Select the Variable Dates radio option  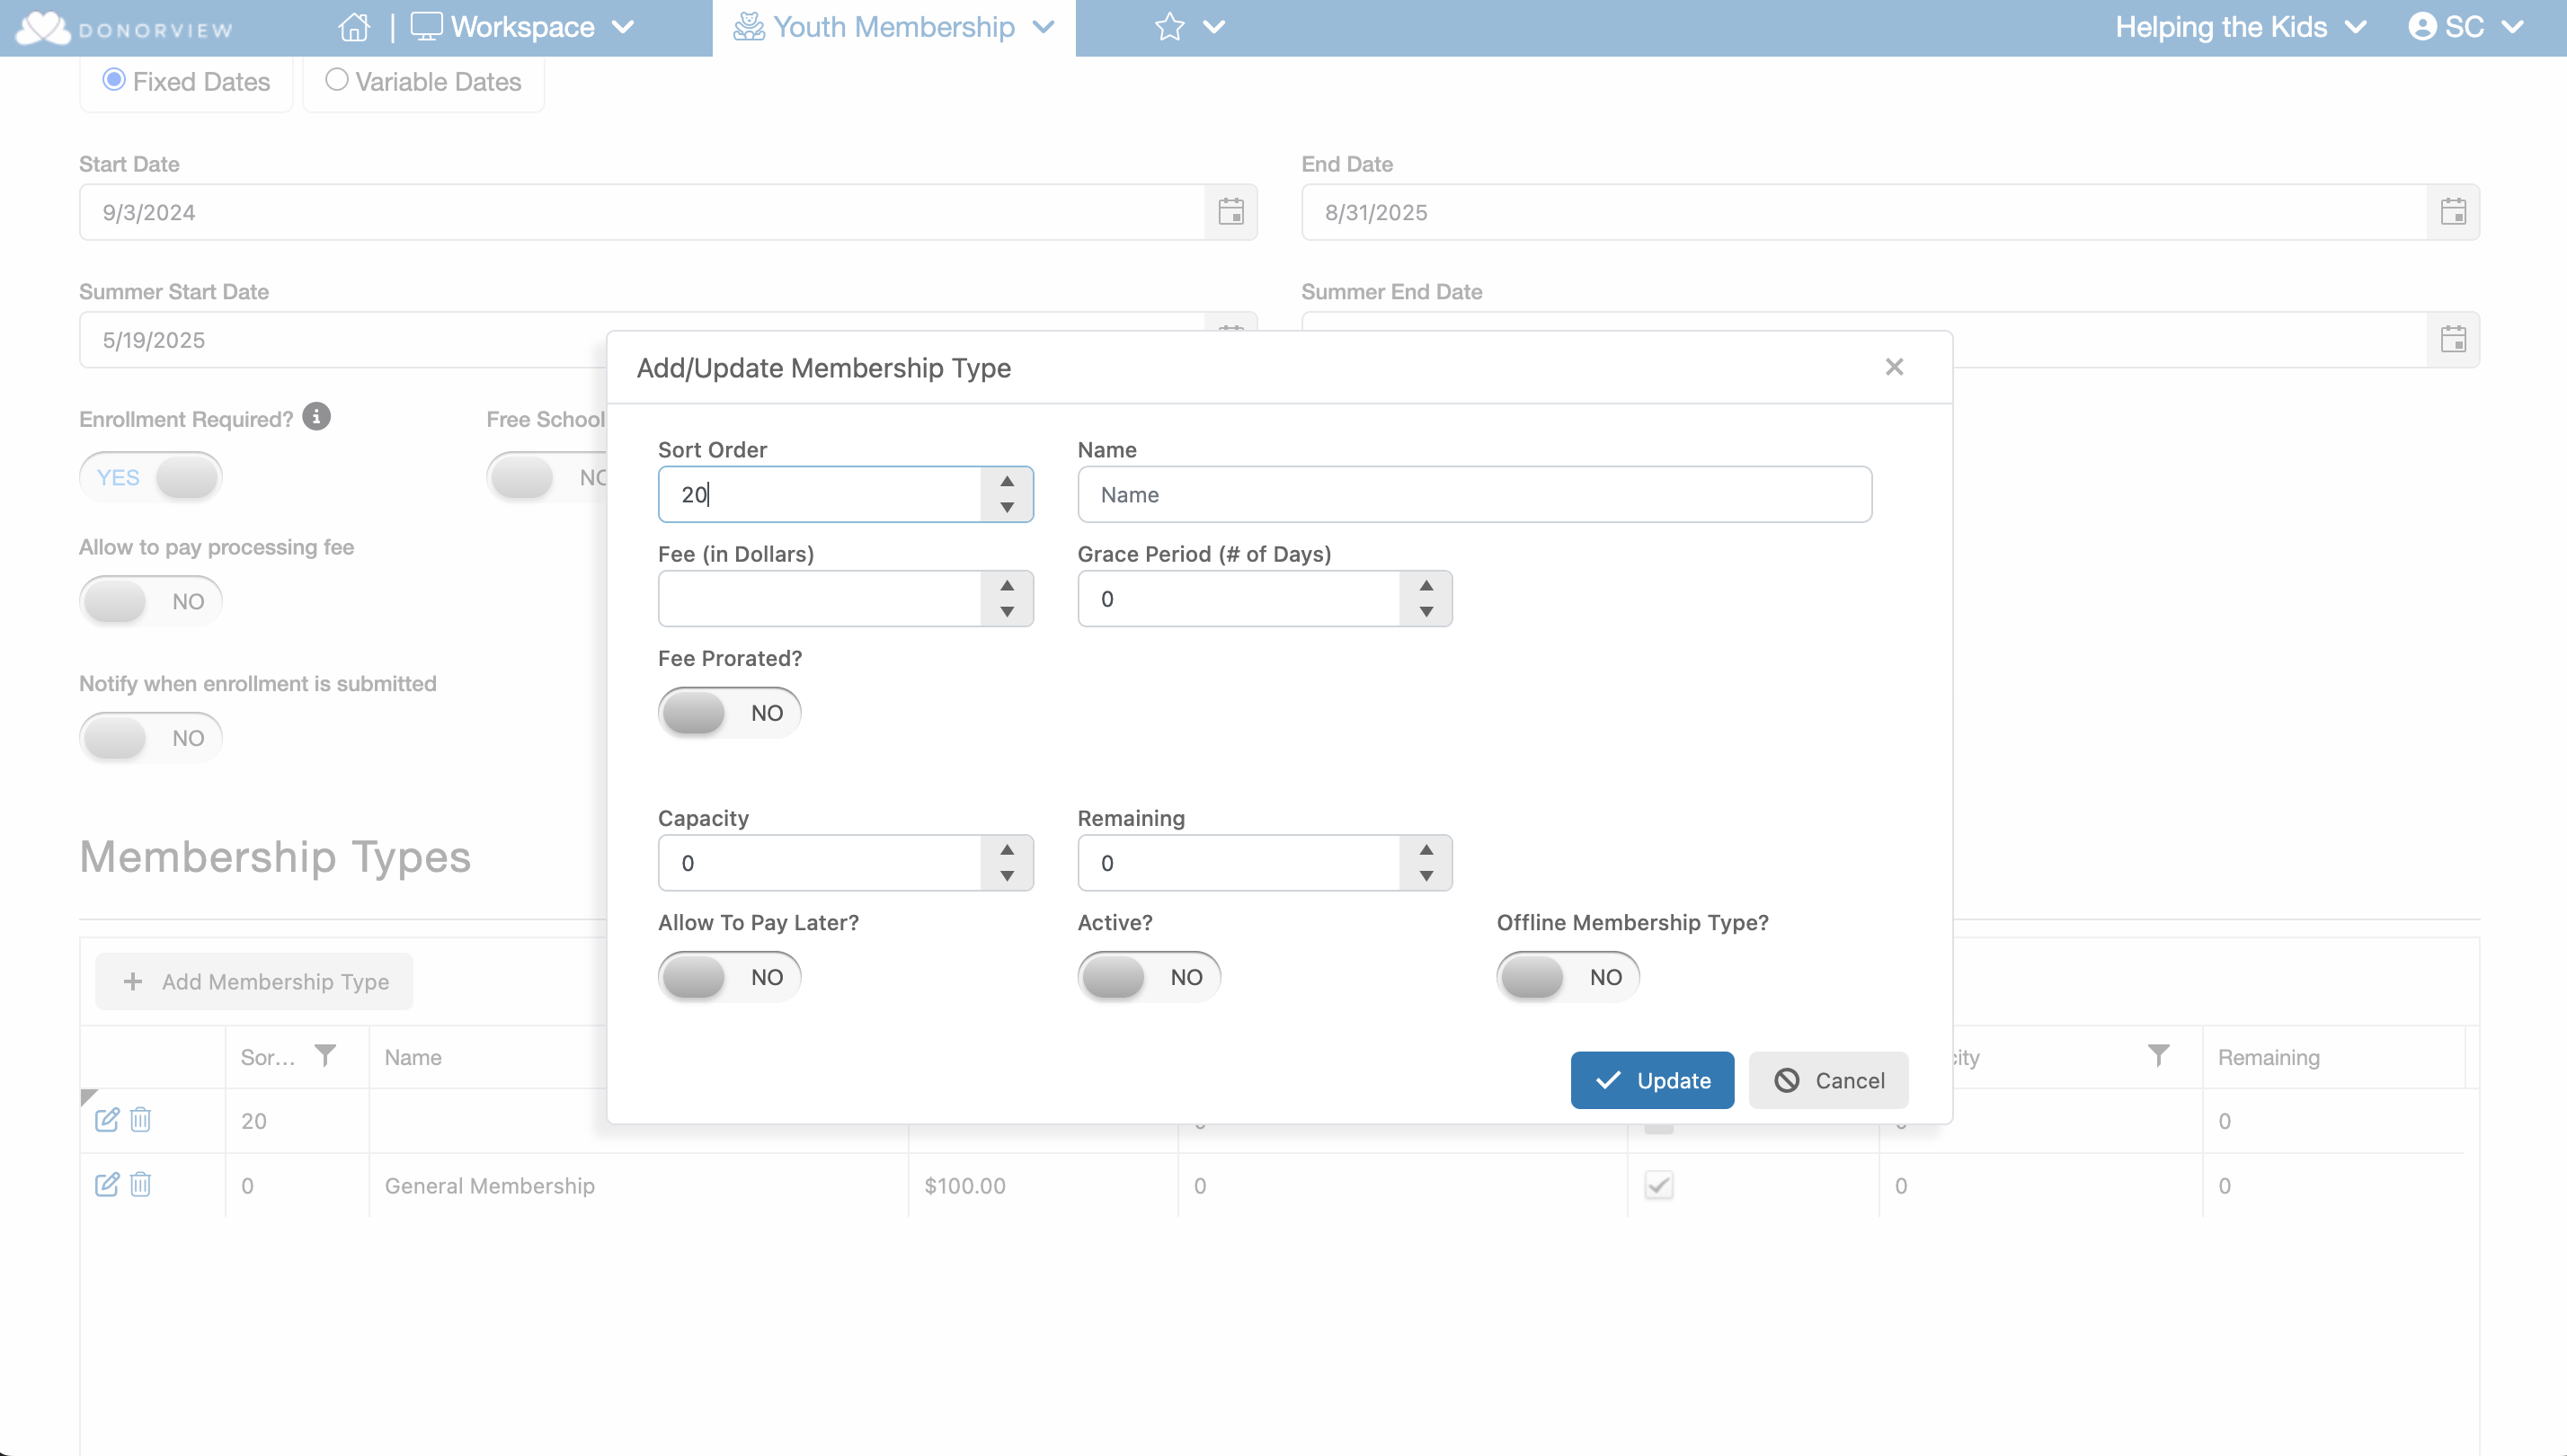337,80
